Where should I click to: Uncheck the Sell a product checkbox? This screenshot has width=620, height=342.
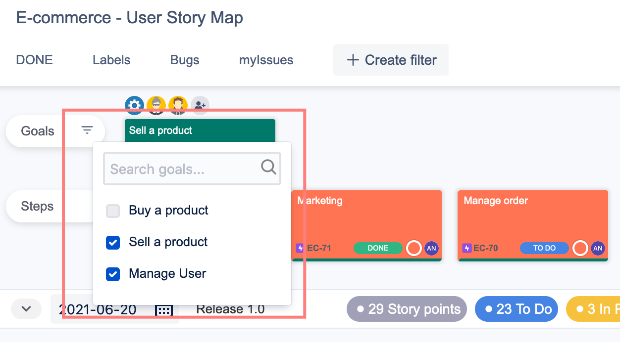113,243
